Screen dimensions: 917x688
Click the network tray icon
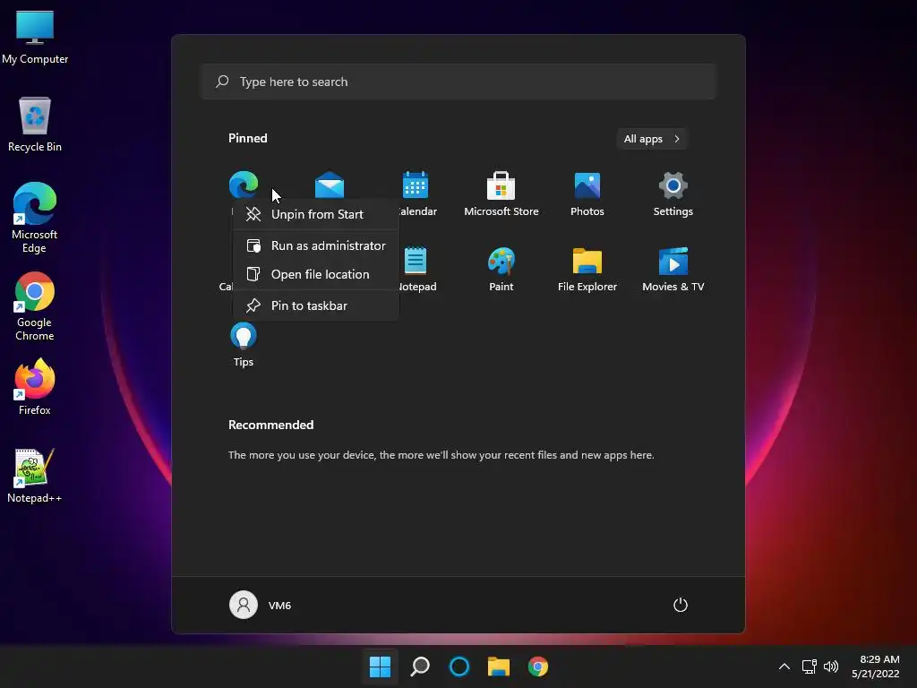(810, 666)
